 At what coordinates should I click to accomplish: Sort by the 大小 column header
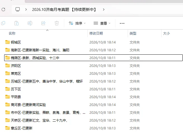point(167,33)
